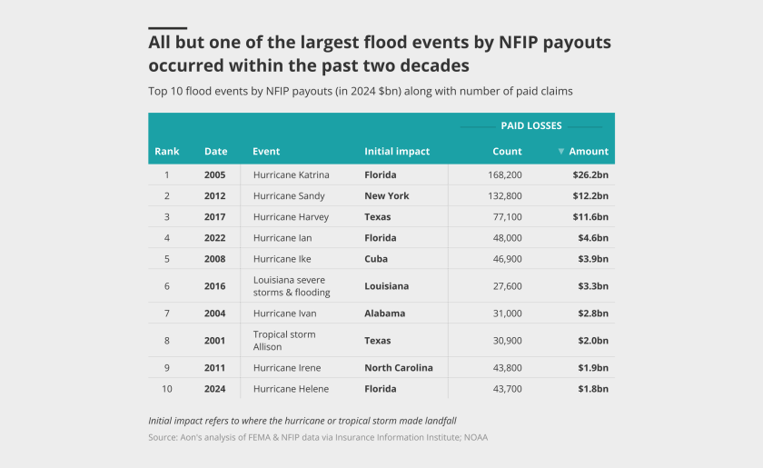Click the 77,100 count cell
The width and height of the screenshot is (763, 468).
click(507, 216)
